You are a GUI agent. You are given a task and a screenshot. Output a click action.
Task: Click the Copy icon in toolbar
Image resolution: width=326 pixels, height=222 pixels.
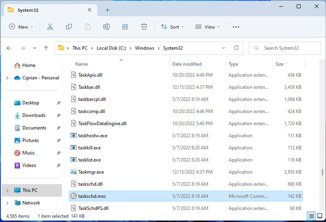click(x=69, y=27)
